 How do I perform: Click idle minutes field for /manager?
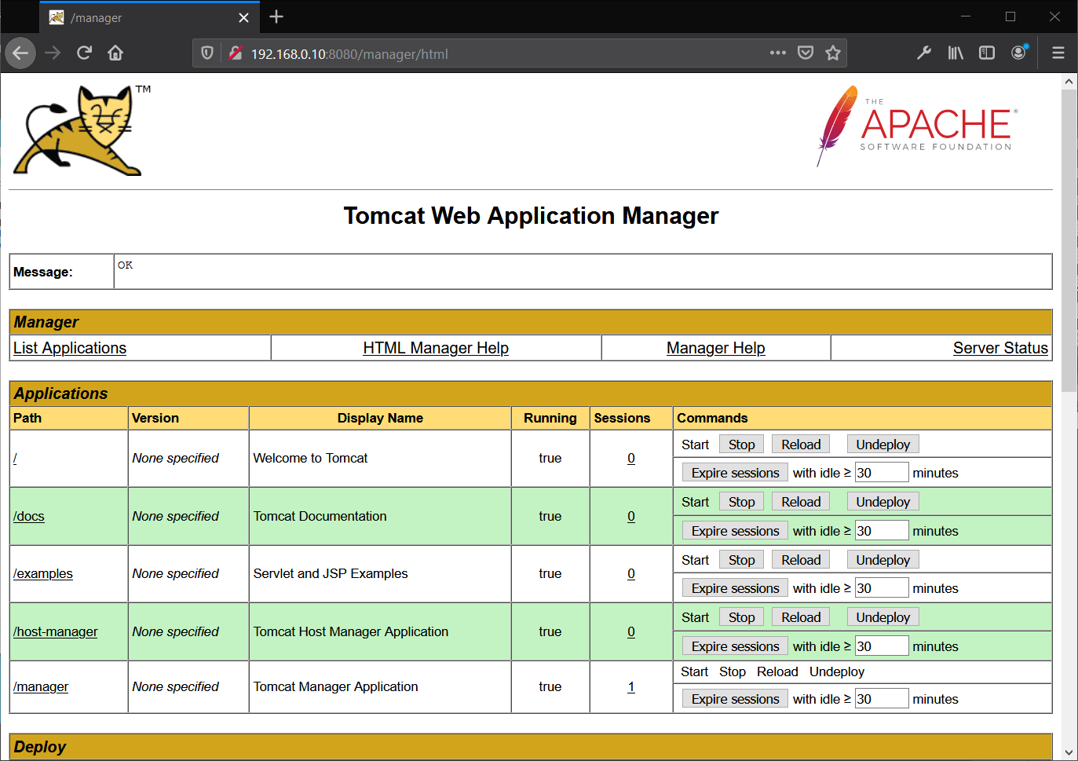(x=882, y=699)
